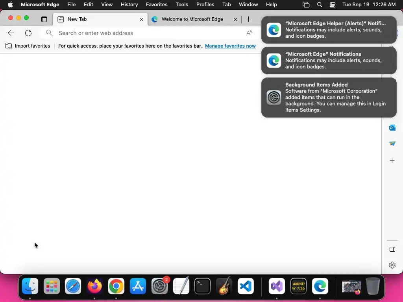Click the search magnifier in address bar
Image resolution: width=403 pixels, height=302 pixels.
(x=49, y=33)
